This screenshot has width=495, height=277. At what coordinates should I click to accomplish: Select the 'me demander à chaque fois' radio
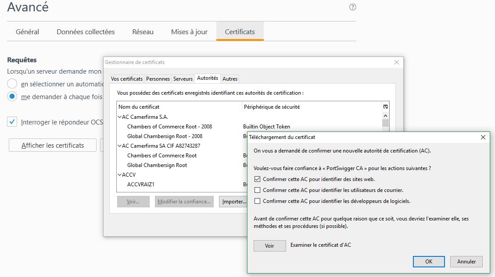[12, 96]
